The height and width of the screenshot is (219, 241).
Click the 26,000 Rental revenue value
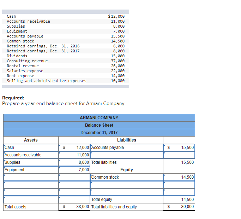[118, 66]
